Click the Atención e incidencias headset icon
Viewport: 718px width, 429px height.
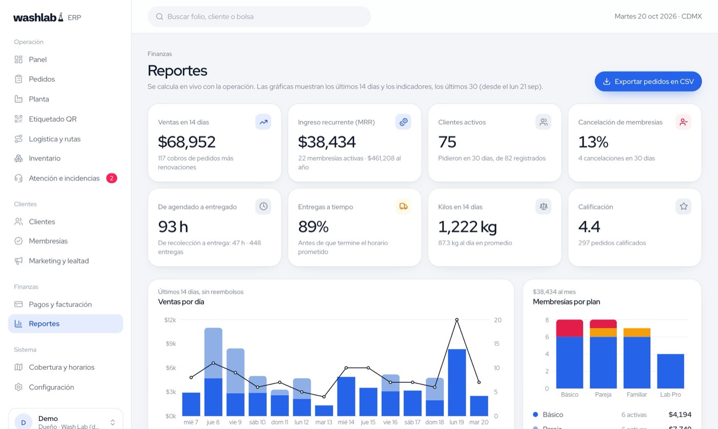pyautogui.click(x=18, y=179)
